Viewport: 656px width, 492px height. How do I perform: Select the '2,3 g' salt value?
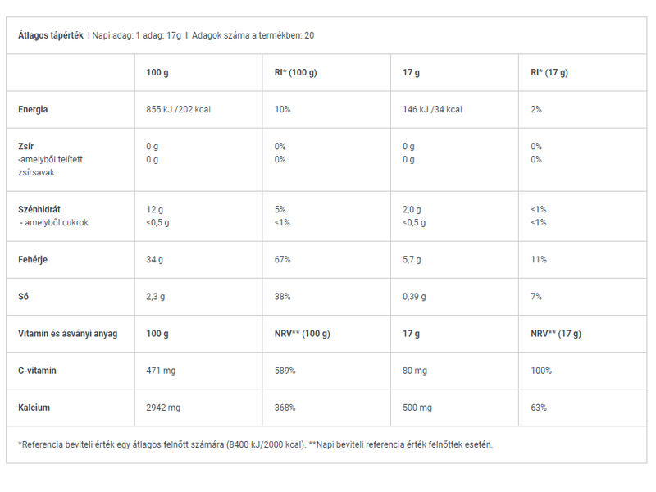157,297
